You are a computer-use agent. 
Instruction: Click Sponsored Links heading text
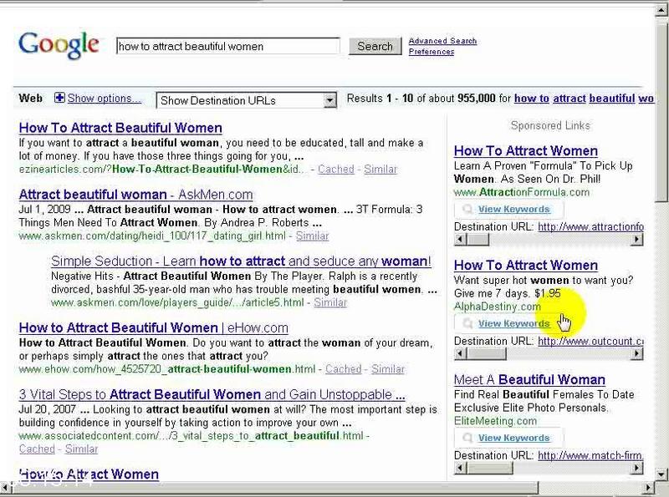tap(550, 126)
